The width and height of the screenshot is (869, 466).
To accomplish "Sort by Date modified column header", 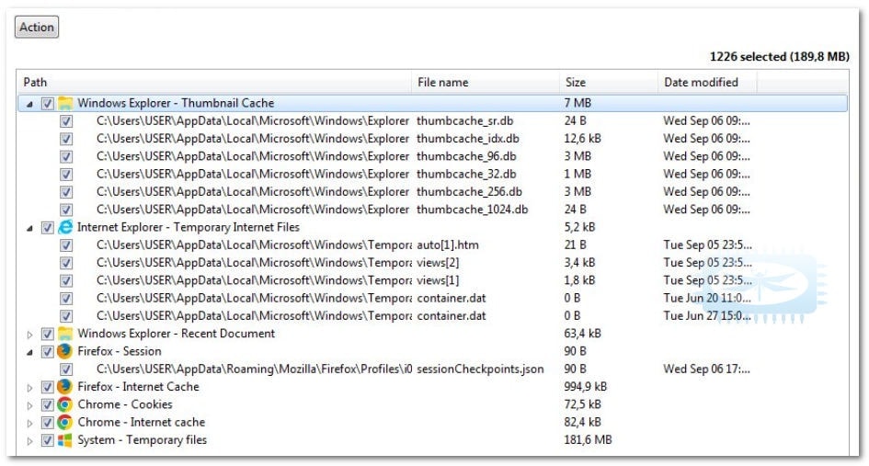I will (x=707, y=82).
